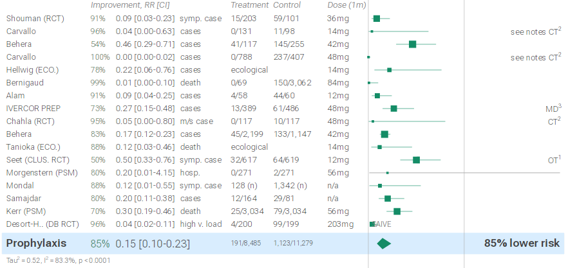Click the 'hosp.' outcome label

click(190, 172)
